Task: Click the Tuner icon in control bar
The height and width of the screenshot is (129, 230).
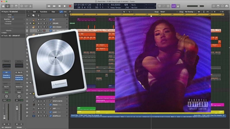Action: tap(164, 6)
